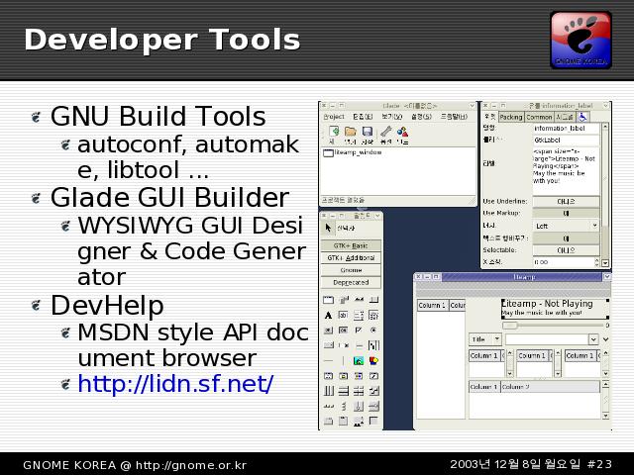Click the New project icon in Glade toolbar
Image resolution: width=634 pixels, height=475 pixels.
335,132
